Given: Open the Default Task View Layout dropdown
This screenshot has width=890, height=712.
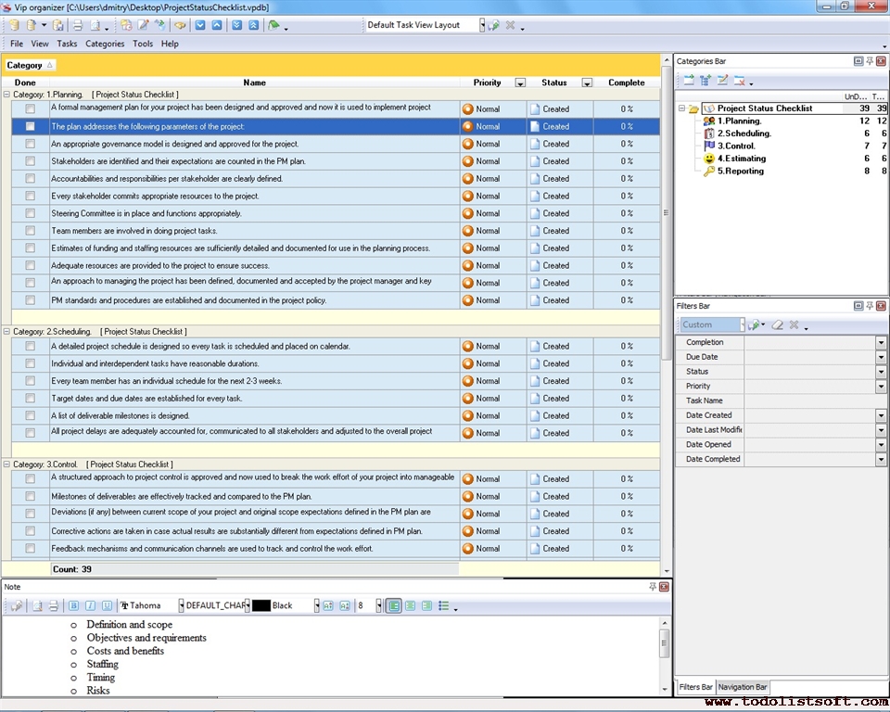Looking at the screenshot, I should 482,25.
